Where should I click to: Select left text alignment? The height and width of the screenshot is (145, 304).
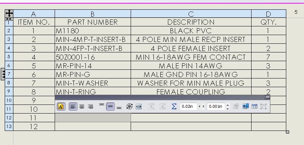tap(73, 106)
